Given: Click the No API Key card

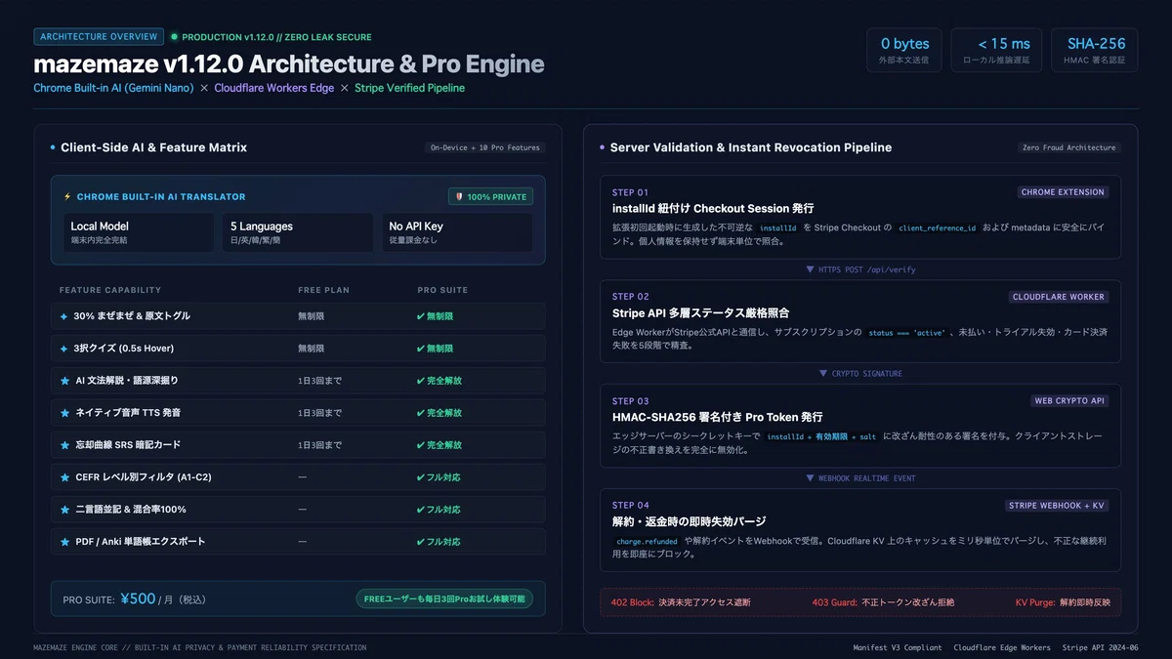Looking at the screenshot, I should (x=457, y=232).
